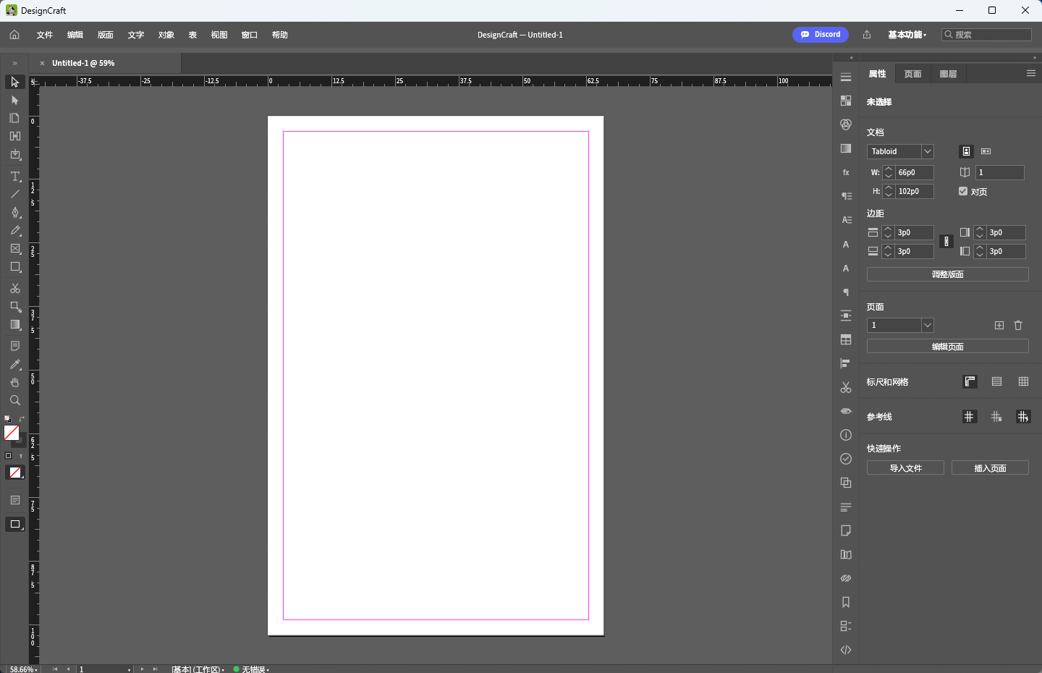Select the Pencil tool
This screenshot has width=1042, height=673.
[15, 230]
